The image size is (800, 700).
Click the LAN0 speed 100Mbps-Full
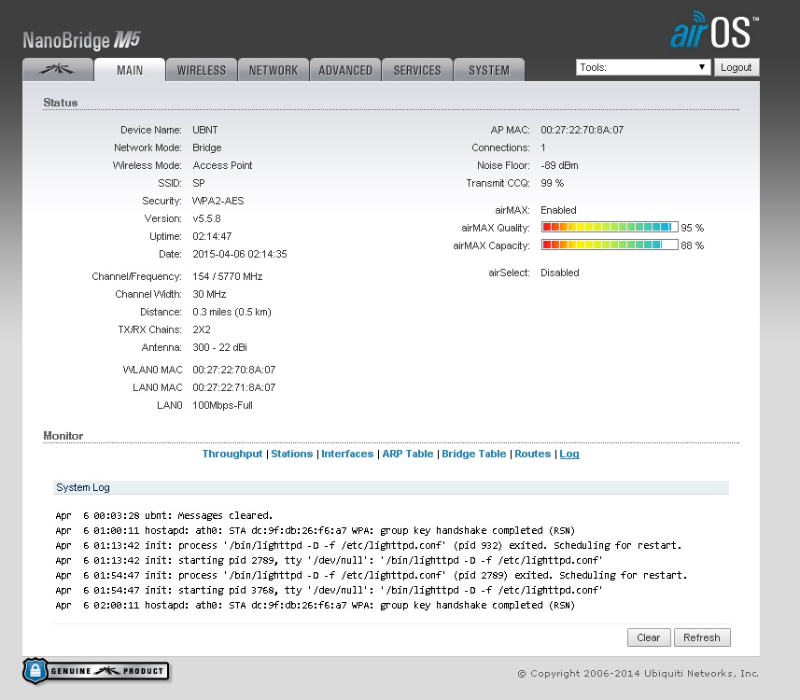(x=222, y=405)
